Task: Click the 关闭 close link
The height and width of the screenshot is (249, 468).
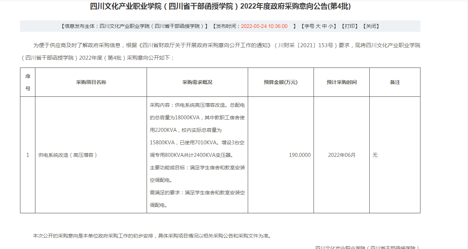Action: point(371,26)
